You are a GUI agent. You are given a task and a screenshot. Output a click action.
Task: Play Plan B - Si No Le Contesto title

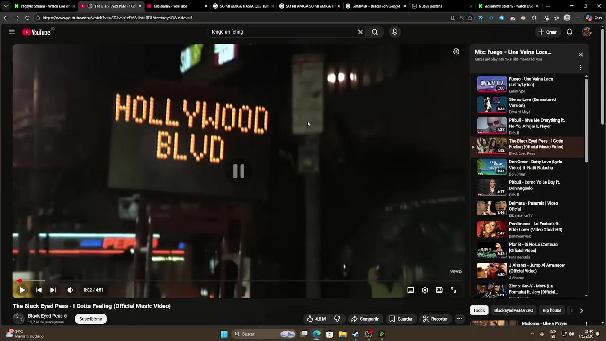point(533,247)
